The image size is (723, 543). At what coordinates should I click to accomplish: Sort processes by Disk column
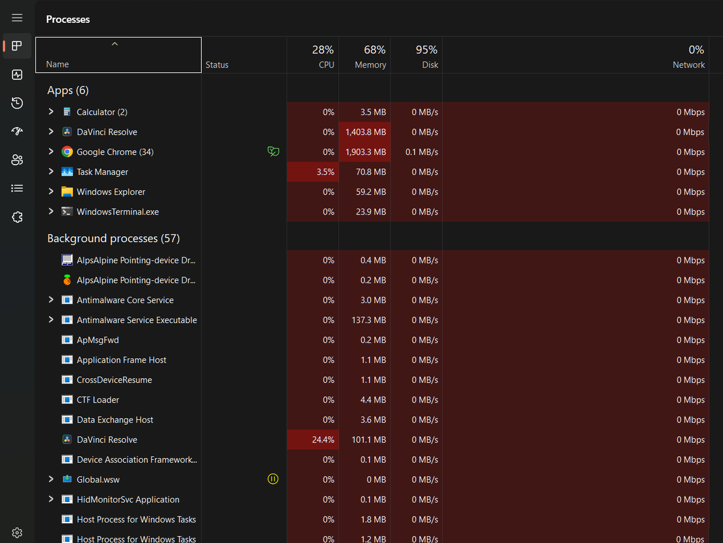click(x=416, y=55)
